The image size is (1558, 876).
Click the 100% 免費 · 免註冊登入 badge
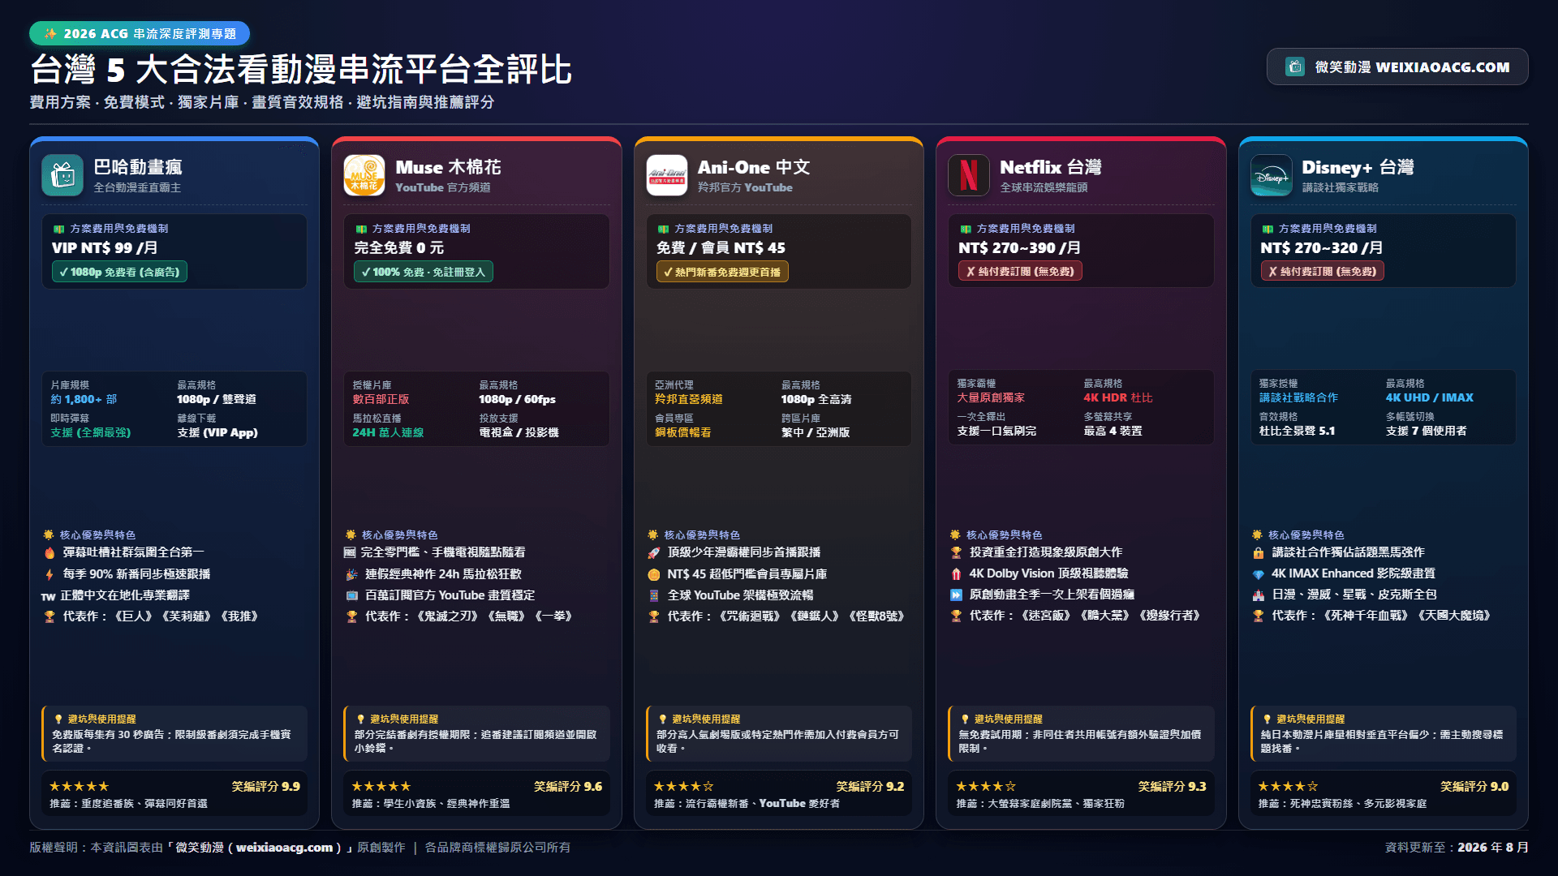click(x=424, y=272)
